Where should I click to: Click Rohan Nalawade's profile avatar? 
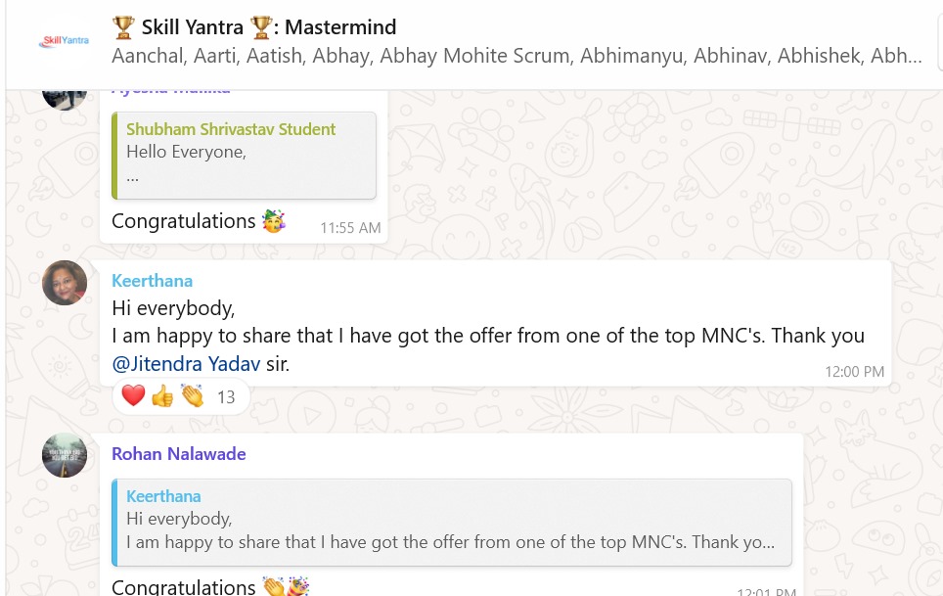(65, 455)
